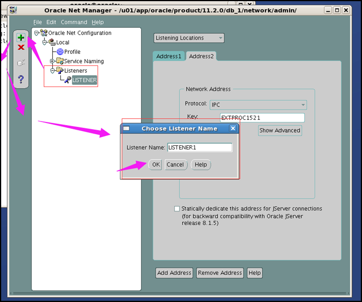Click Cancel in Choose Listener Name dialog
The height and width of the screenshot is (302, 362).
(x=175, y=165)
